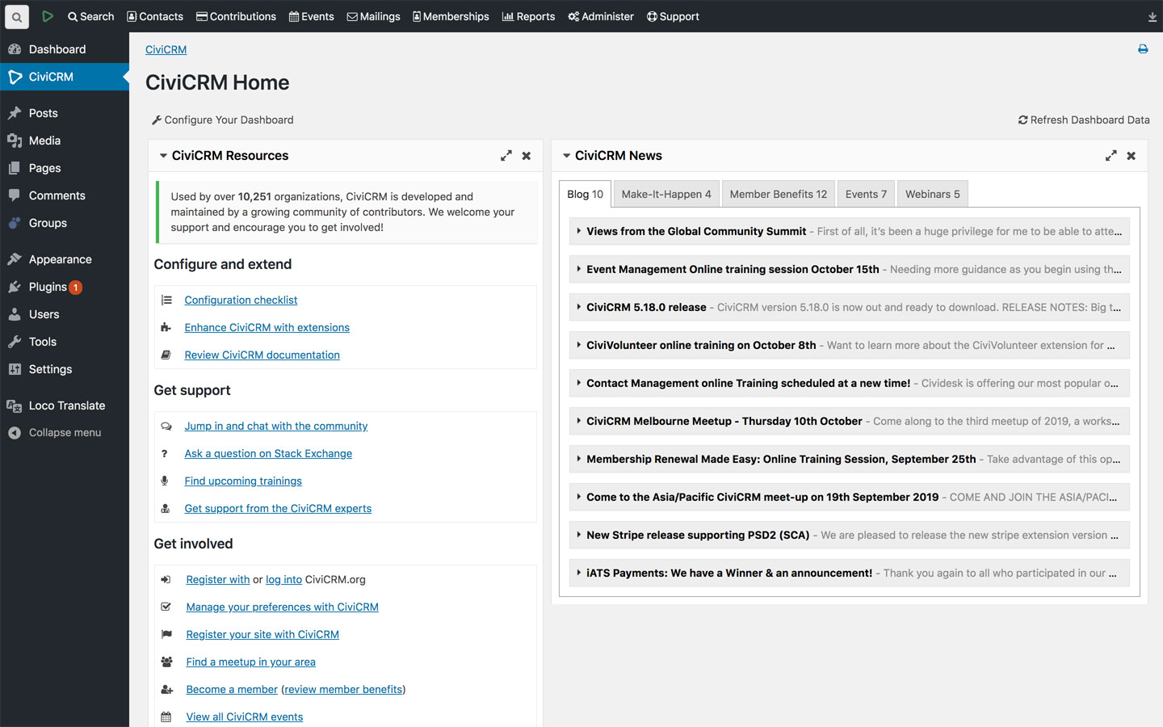
Task: Expand the CiviCRM 5.18.0 release post
Action: click(578, 307)
